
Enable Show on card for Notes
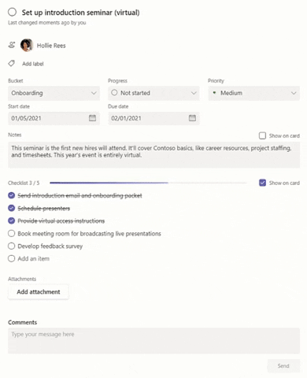point(262,135)
